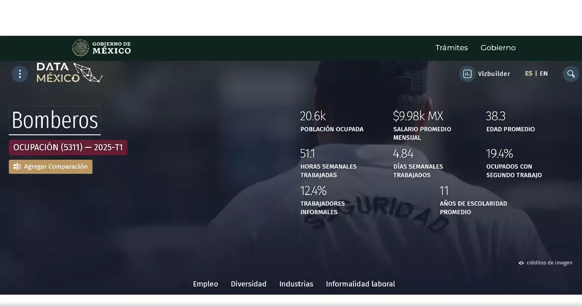
Task: Click the Agregar Comparación button
Action: point(51,167)
